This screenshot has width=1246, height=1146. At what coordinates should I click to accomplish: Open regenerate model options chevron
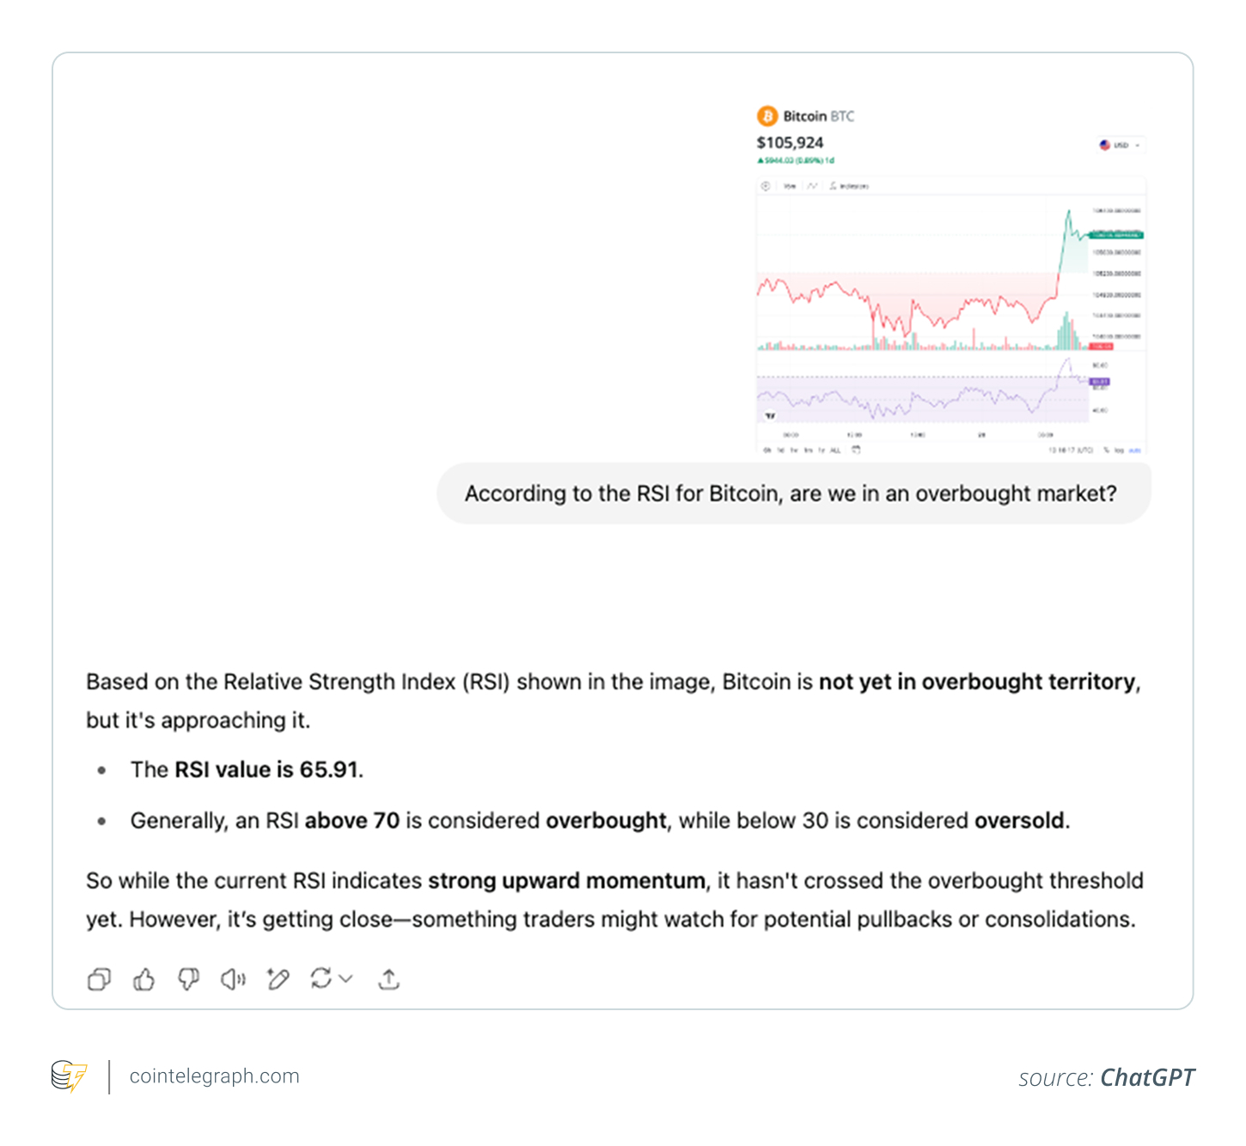coord(346,979)
